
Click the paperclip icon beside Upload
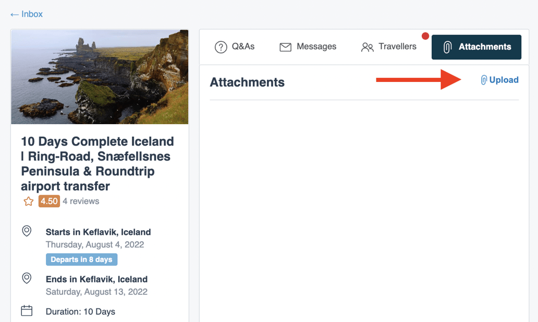coord(484,80)
